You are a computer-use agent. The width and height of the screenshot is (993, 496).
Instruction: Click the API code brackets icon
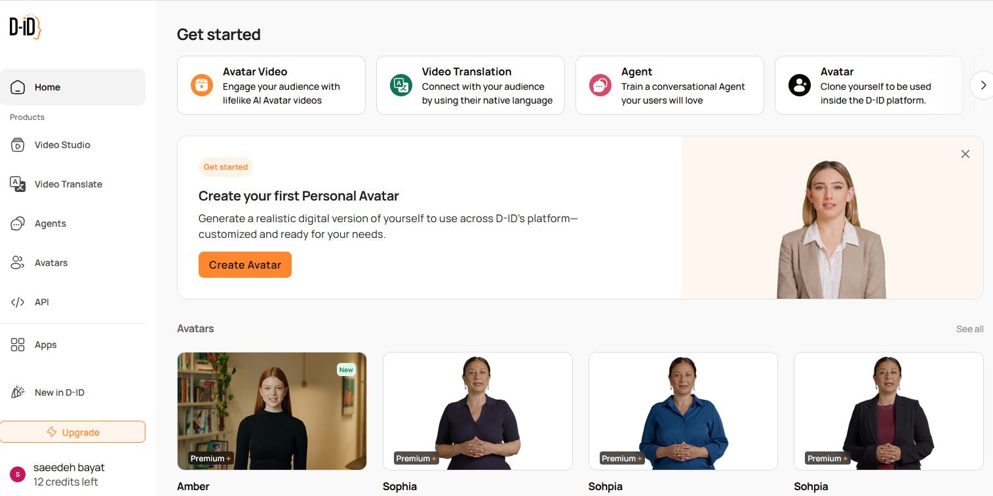(x=18, y=302)
